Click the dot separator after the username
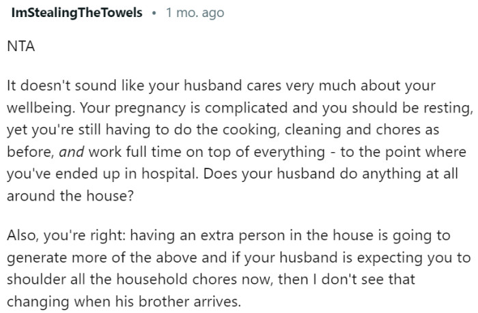Screen dimensions: 478x313 coord(155,13)
